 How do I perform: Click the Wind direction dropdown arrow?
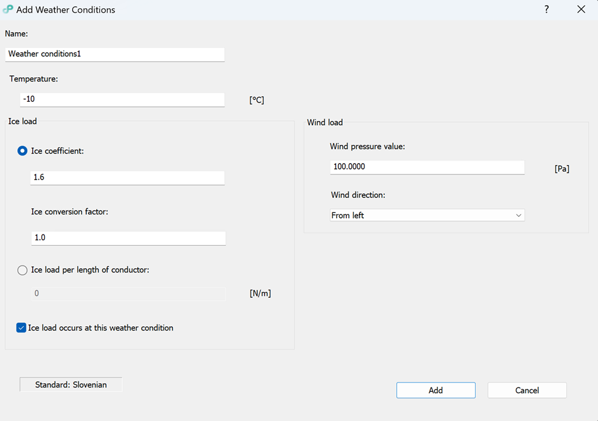point(518,216)
